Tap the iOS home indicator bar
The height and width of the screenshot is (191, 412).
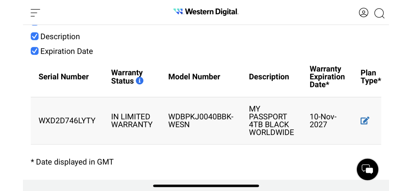[x=206, y=186]
